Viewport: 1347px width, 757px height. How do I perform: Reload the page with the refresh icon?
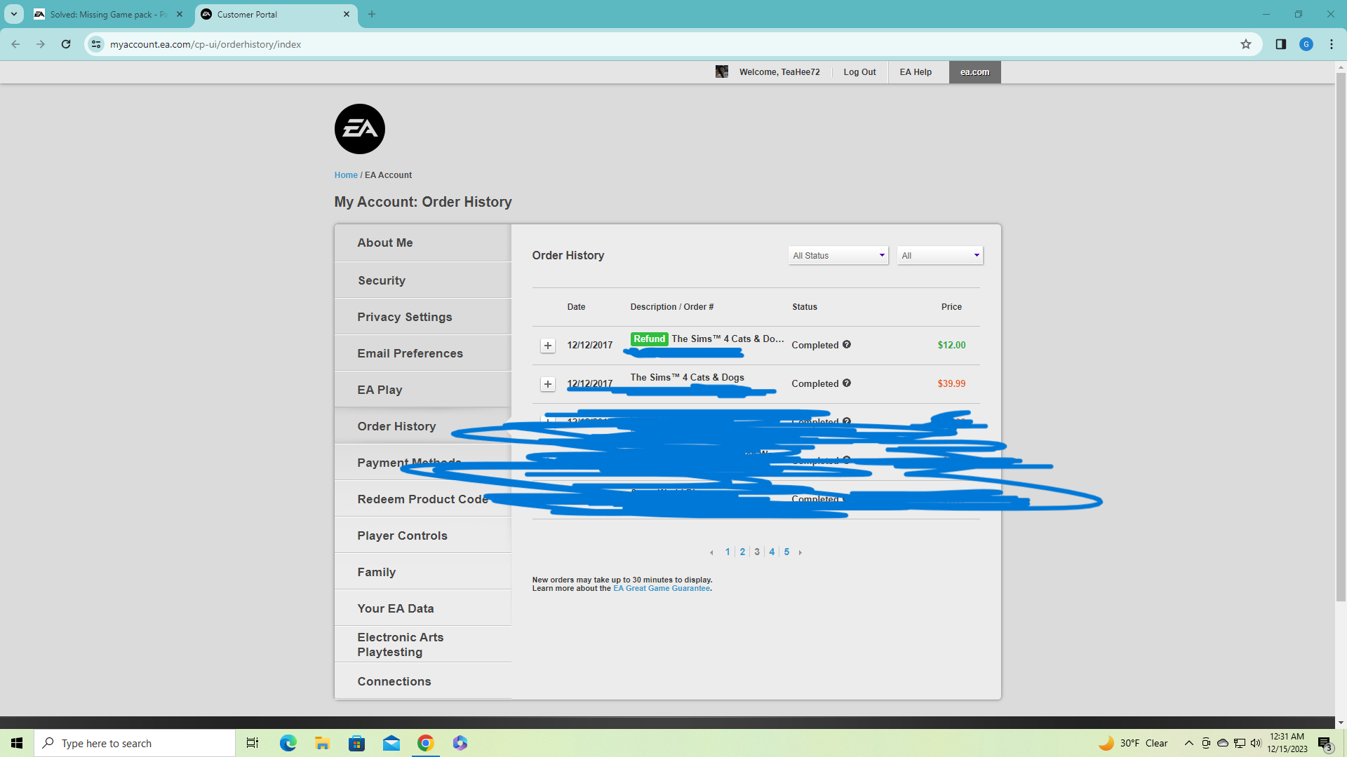[66, 44]
